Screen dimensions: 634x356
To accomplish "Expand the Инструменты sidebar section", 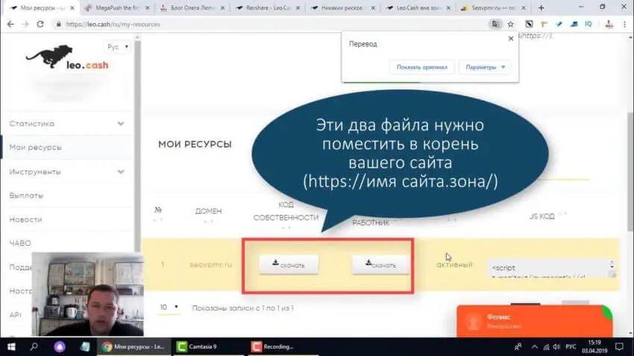I will (x=121, y=172).
